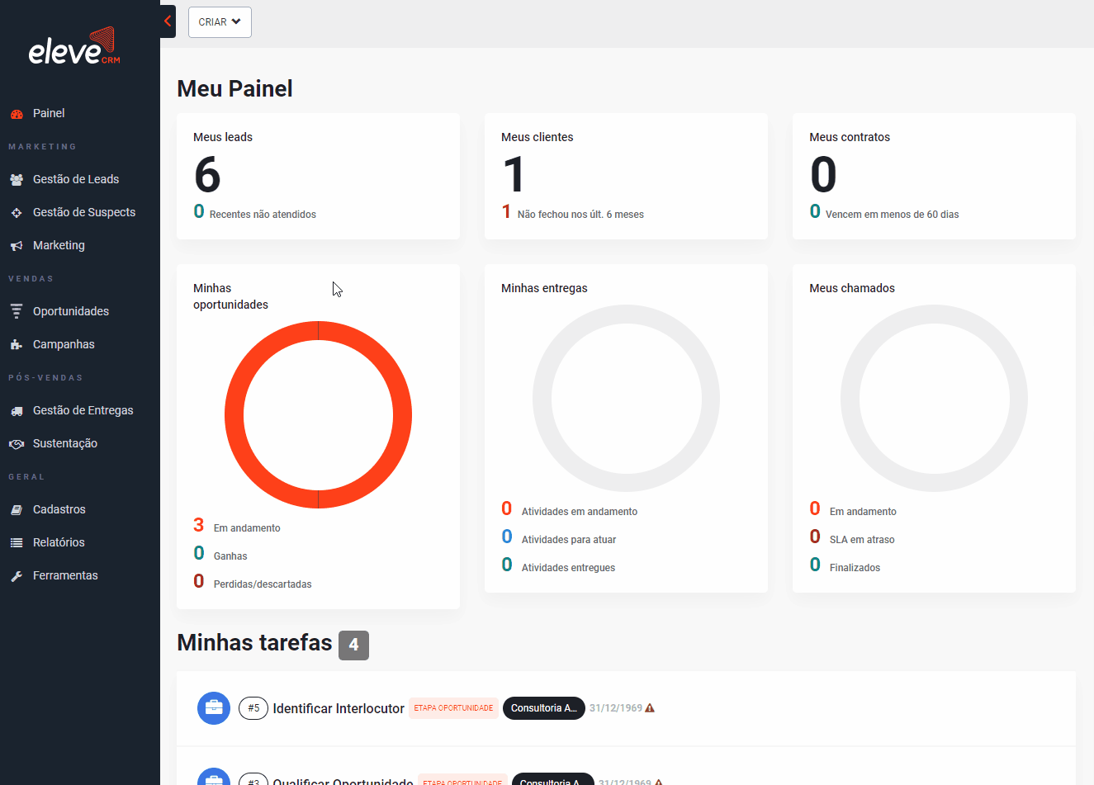This screenshot has width=1094, height=785.
Task: Open the Cadastros menu item
Action: click(x=59, y=509)
